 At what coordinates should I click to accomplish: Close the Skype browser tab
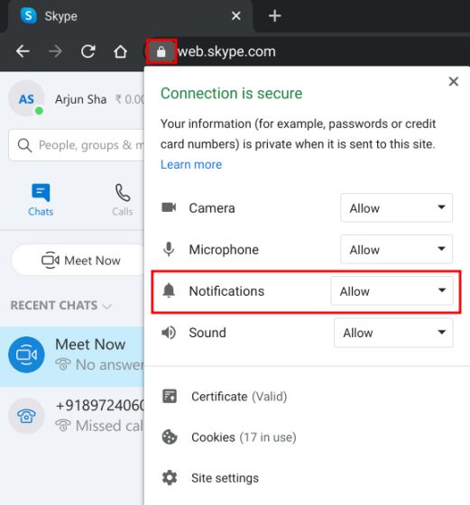[x=236, y=15]
